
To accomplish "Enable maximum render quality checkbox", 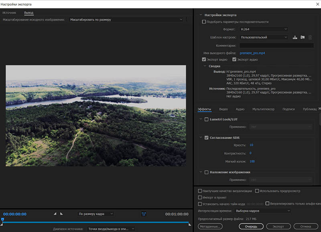I will click(x=200, y=191).
